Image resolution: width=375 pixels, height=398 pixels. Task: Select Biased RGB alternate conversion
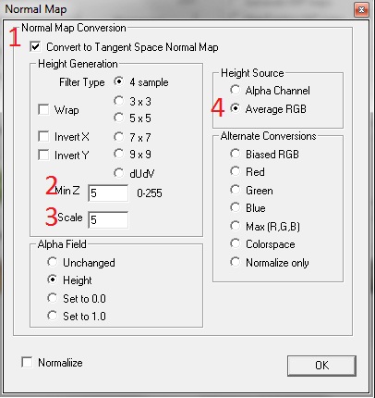coord(235,154)
